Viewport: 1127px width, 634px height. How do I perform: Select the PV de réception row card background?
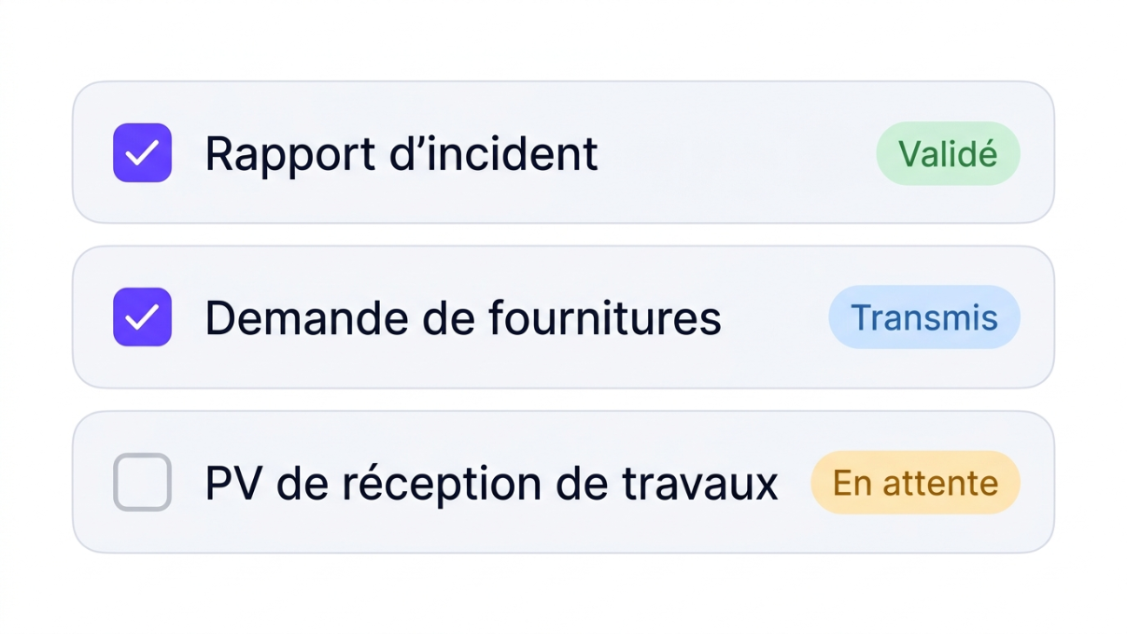click(x=563, y=482)
